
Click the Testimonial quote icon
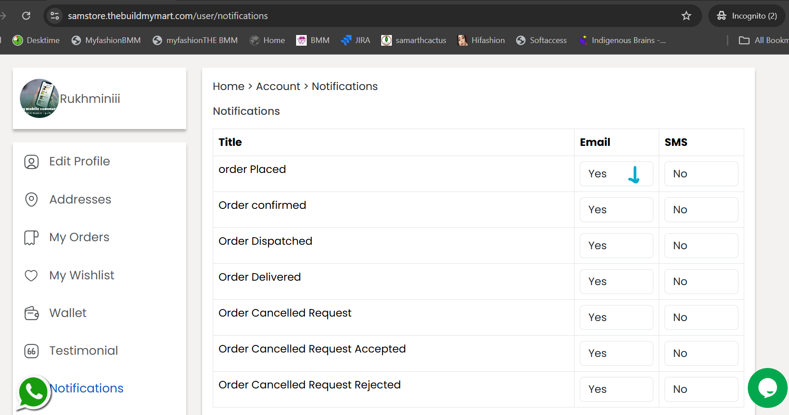click(31, 351)
